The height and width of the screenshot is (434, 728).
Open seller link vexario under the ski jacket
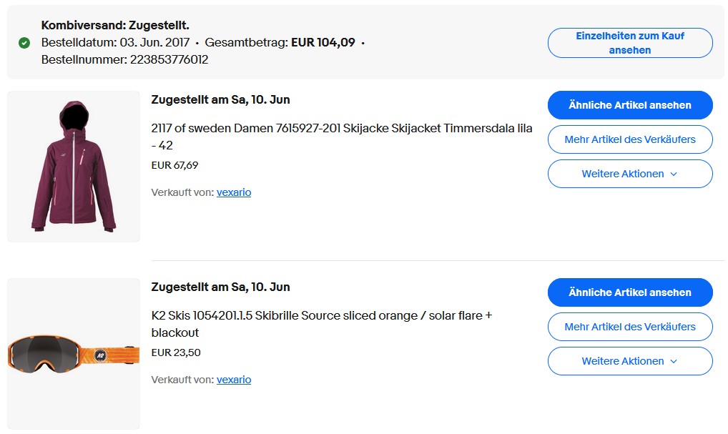tap(234, 192)
